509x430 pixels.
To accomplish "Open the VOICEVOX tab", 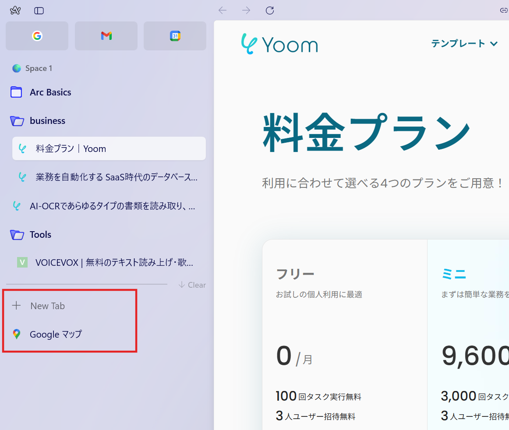I will click(x=109, y=262).
